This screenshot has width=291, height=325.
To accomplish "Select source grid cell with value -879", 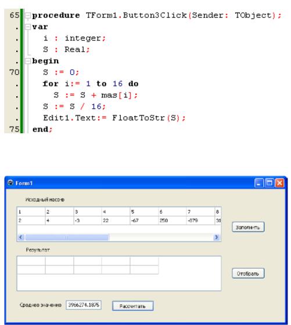I will point(200,221).
